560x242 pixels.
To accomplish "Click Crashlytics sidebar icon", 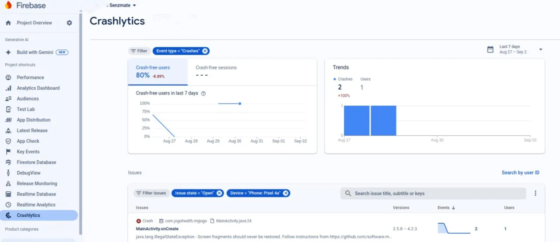I will coord(8,215).
